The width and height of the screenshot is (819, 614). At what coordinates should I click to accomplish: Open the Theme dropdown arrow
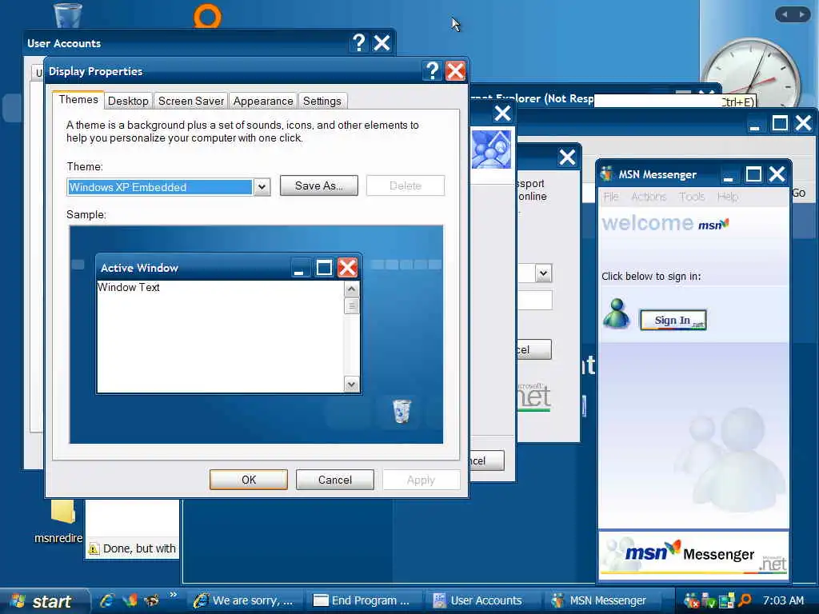point(262,187)
